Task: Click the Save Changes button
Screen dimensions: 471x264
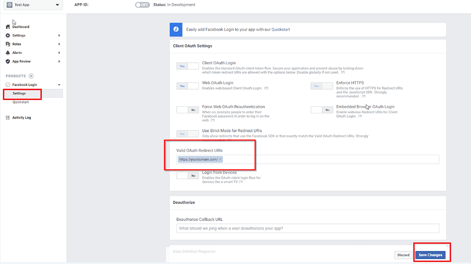Action: click(430, 255)
